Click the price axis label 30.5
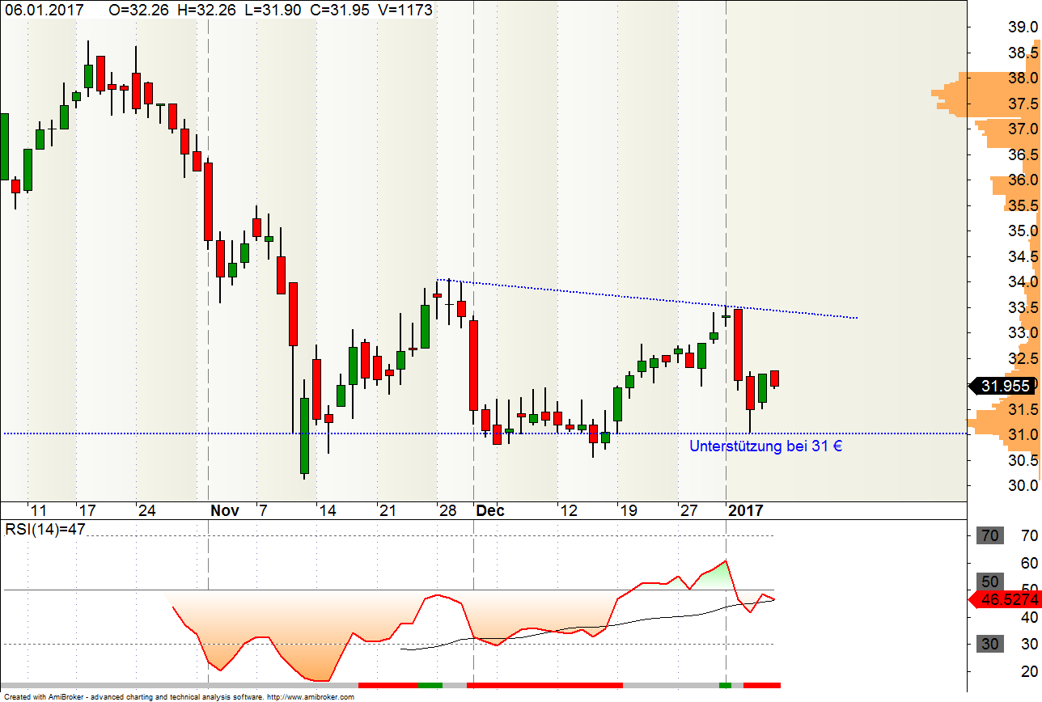This screenshot has width=1042, height=702. 1023,461
